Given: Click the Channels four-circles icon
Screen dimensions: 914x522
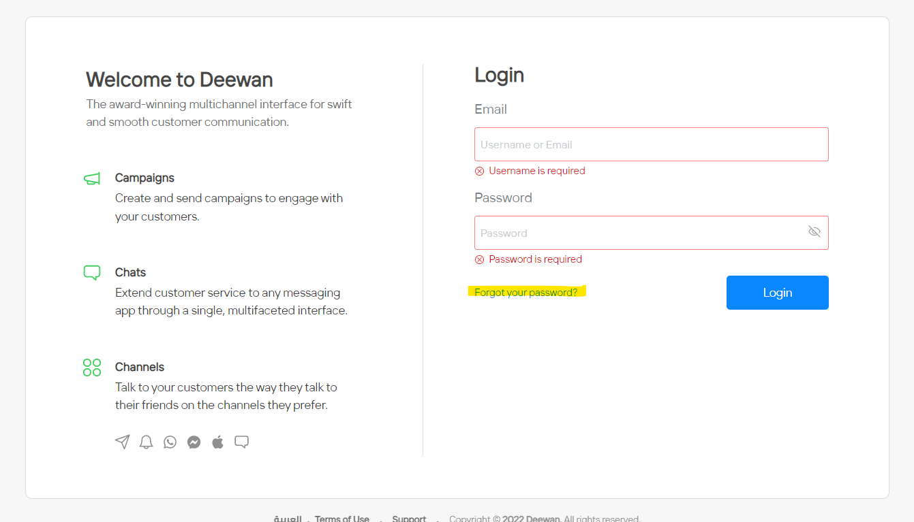Looking at the screenshot, I should click(x=92, y=368).
